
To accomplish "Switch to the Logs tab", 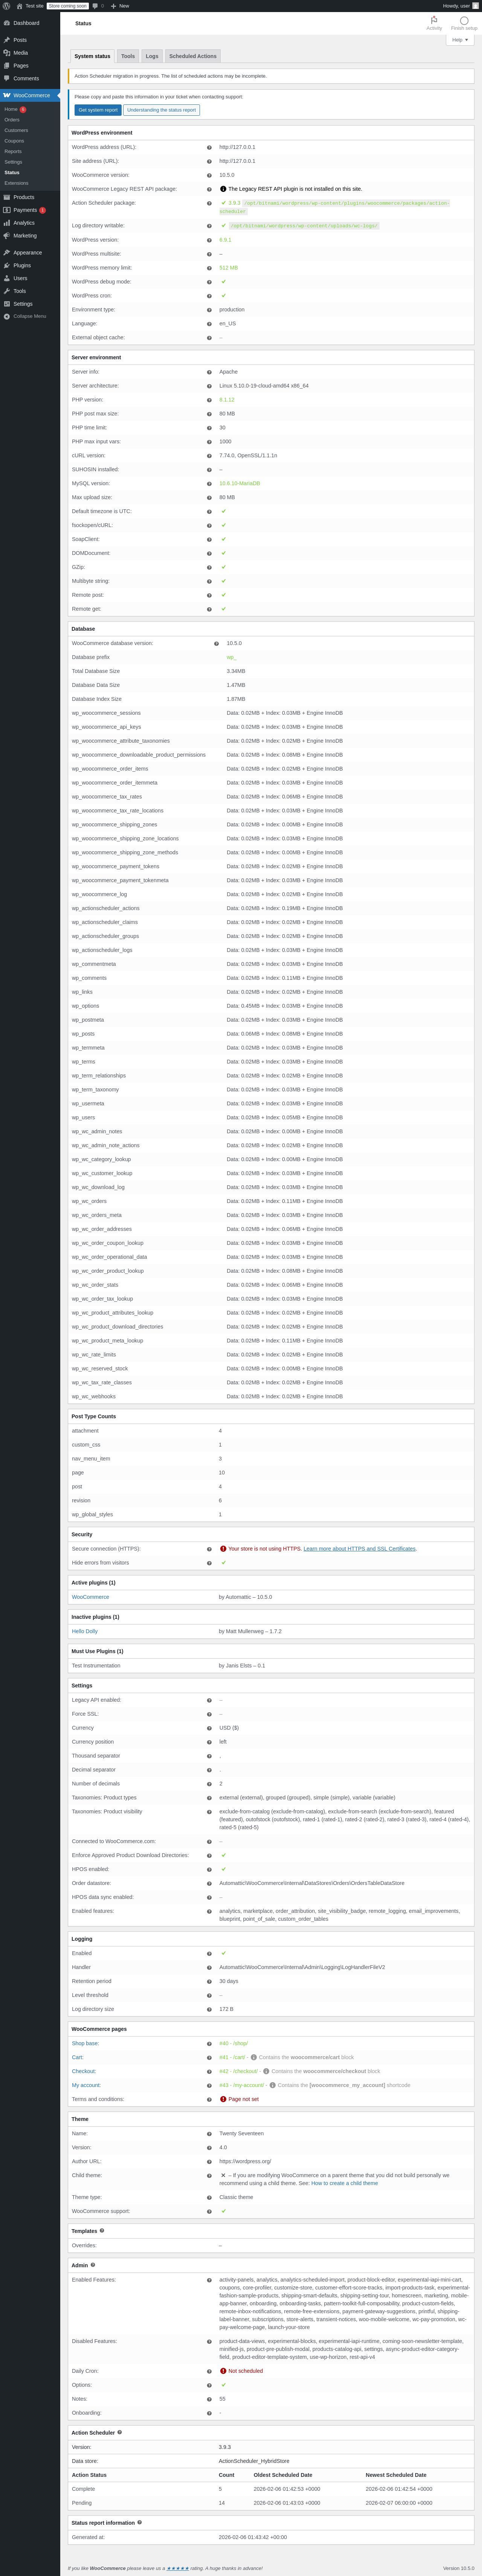I will click(152, 56).
